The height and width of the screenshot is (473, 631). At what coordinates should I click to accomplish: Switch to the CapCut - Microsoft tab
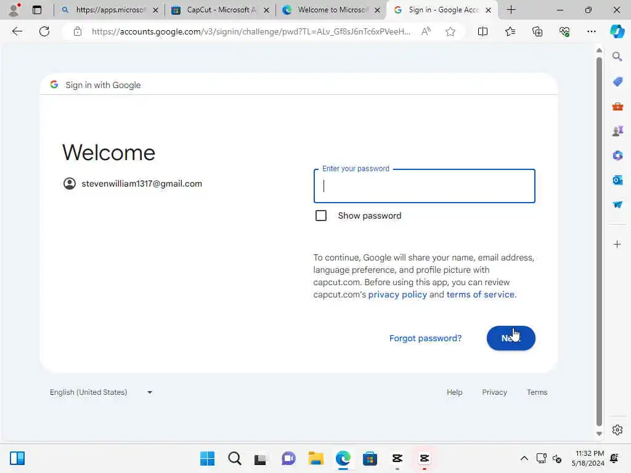(x=220, y=10)
